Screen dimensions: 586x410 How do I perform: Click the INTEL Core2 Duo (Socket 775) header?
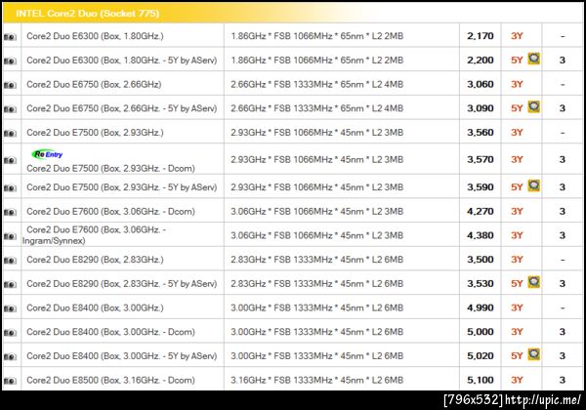tap(88, 14)
